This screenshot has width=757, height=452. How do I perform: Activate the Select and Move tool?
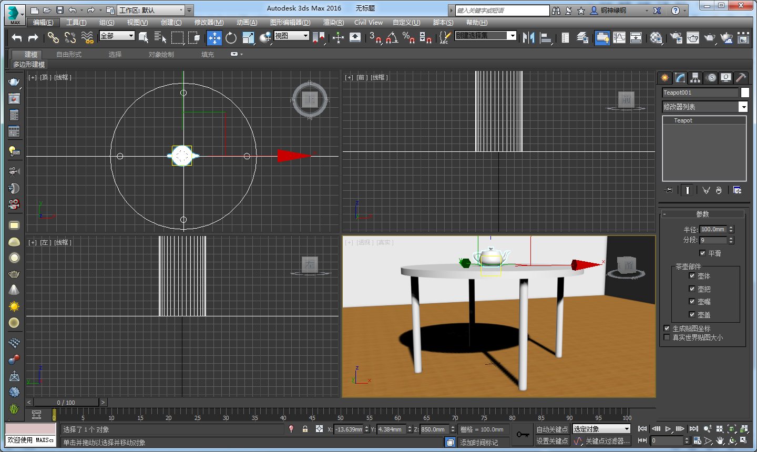click(214, 37)
